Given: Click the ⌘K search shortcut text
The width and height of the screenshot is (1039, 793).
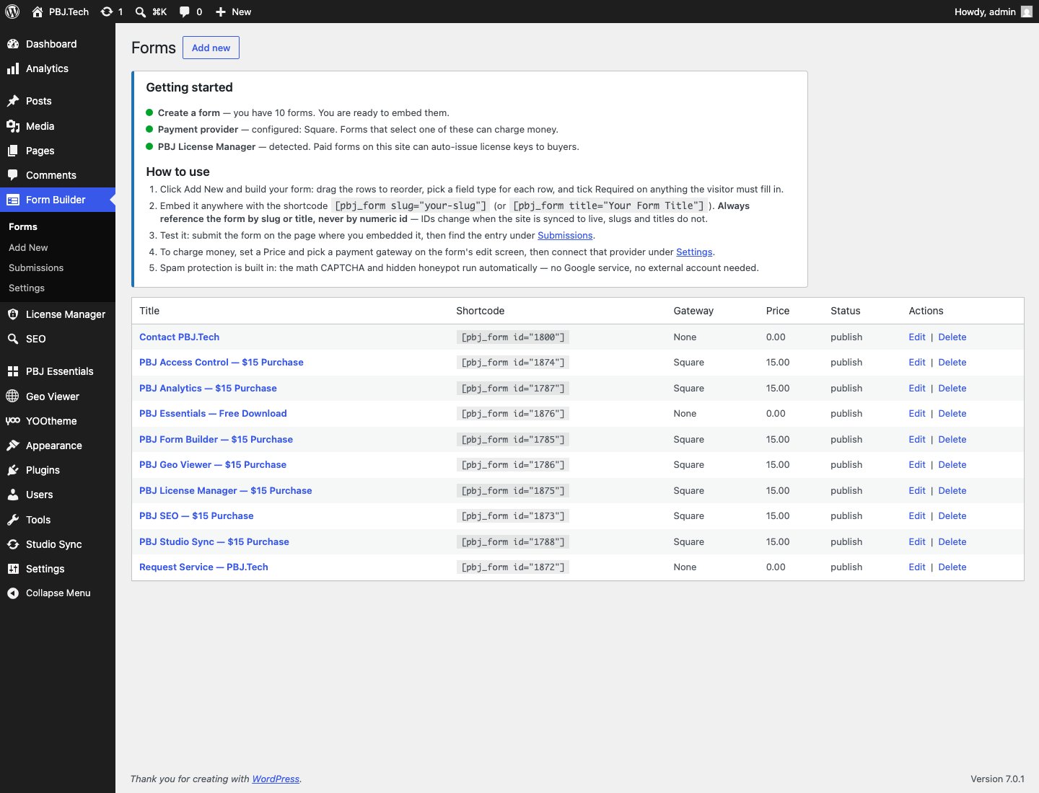Looking at the screenshot, I should coord(159,12).
